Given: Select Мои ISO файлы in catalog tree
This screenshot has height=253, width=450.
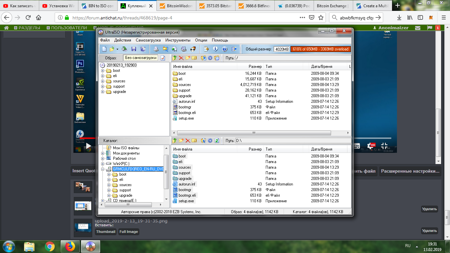Looking at the screenshot, I should click(x=126, y=148).
